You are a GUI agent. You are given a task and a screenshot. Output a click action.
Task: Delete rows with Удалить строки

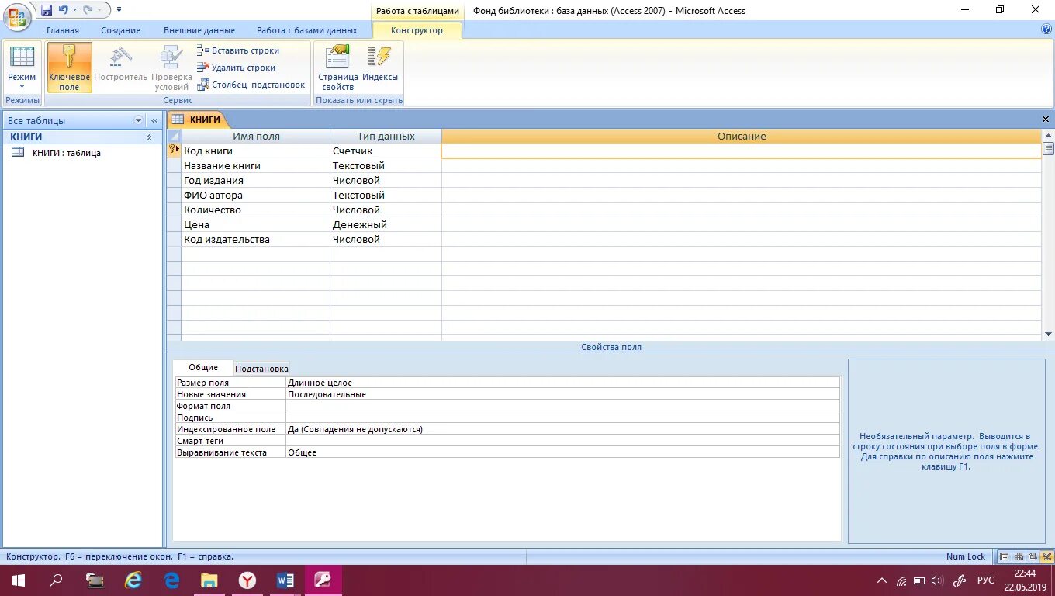237,68
